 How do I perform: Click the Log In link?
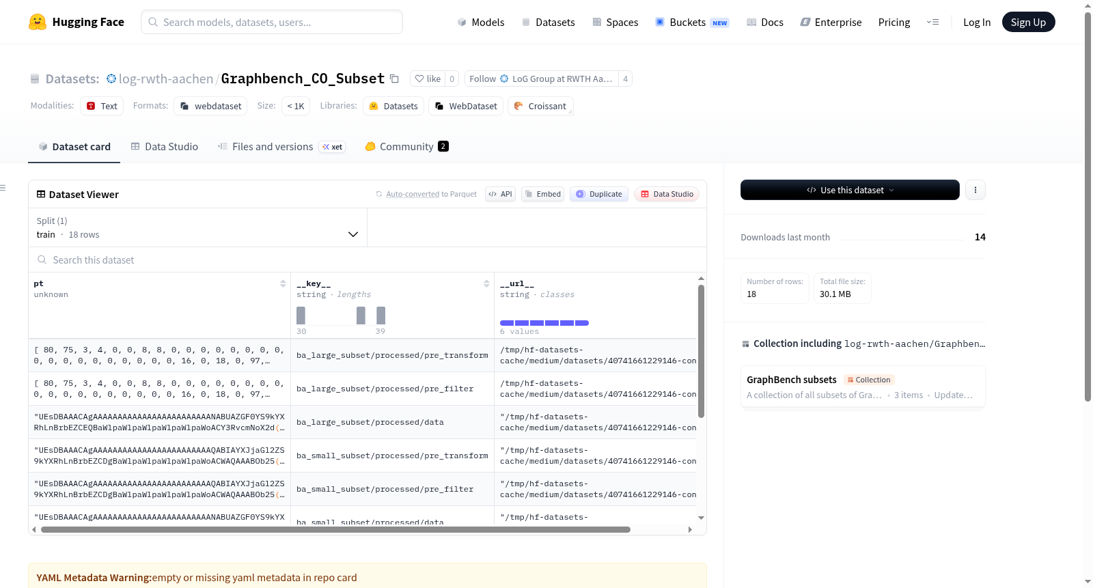[x=977, y=22]
